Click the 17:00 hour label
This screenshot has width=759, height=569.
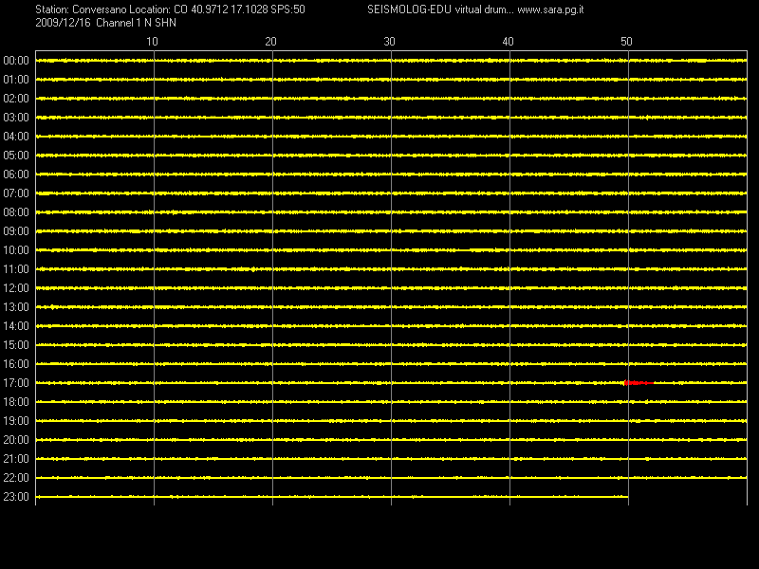(x=16, y=383)
